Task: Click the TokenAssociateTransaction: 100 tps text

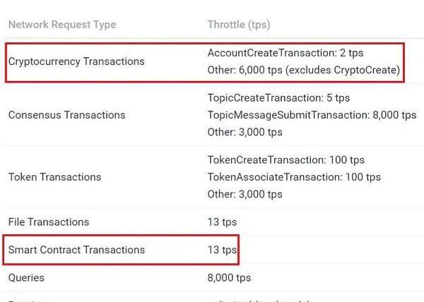Action: click(x=294, y=177)
